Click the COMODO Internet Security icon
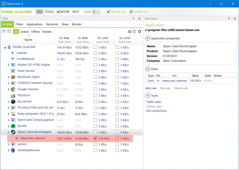This screenshot has height=170, width=239. pyautogui.click(x=13, y=83)
